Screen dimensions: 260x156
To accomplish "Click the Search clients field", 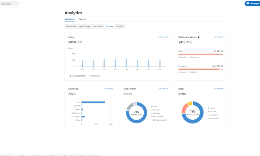I will (9, 4).
